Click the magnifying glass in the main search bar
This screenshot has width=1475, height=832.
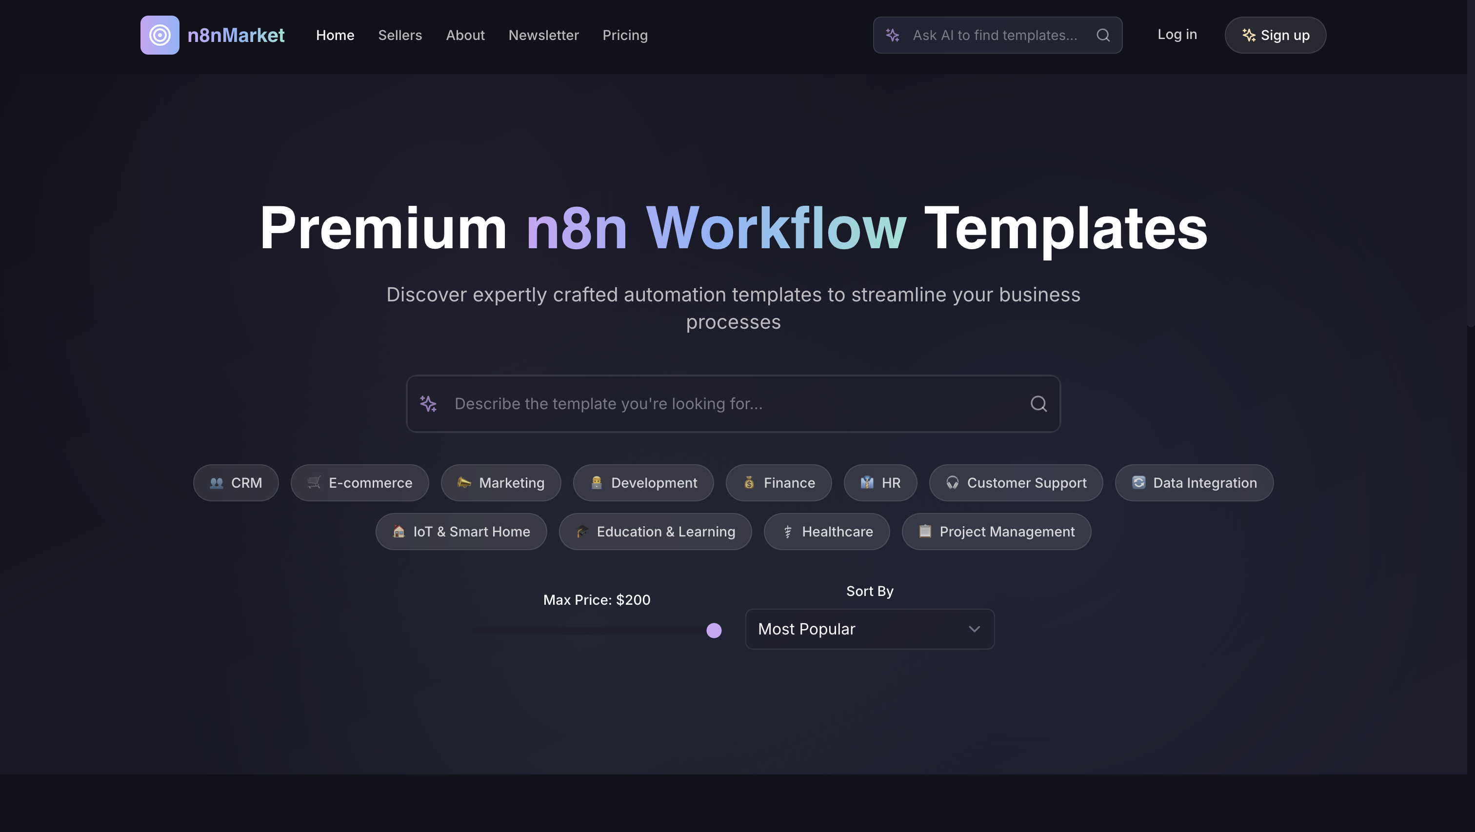(x=1038, y=404)
